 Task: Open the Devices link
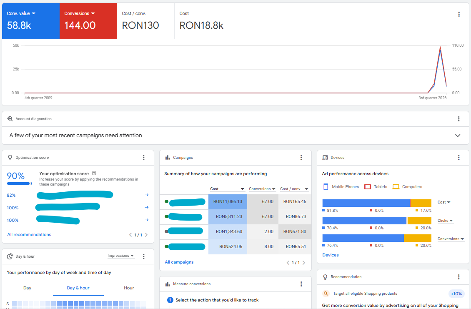(331, 255)
